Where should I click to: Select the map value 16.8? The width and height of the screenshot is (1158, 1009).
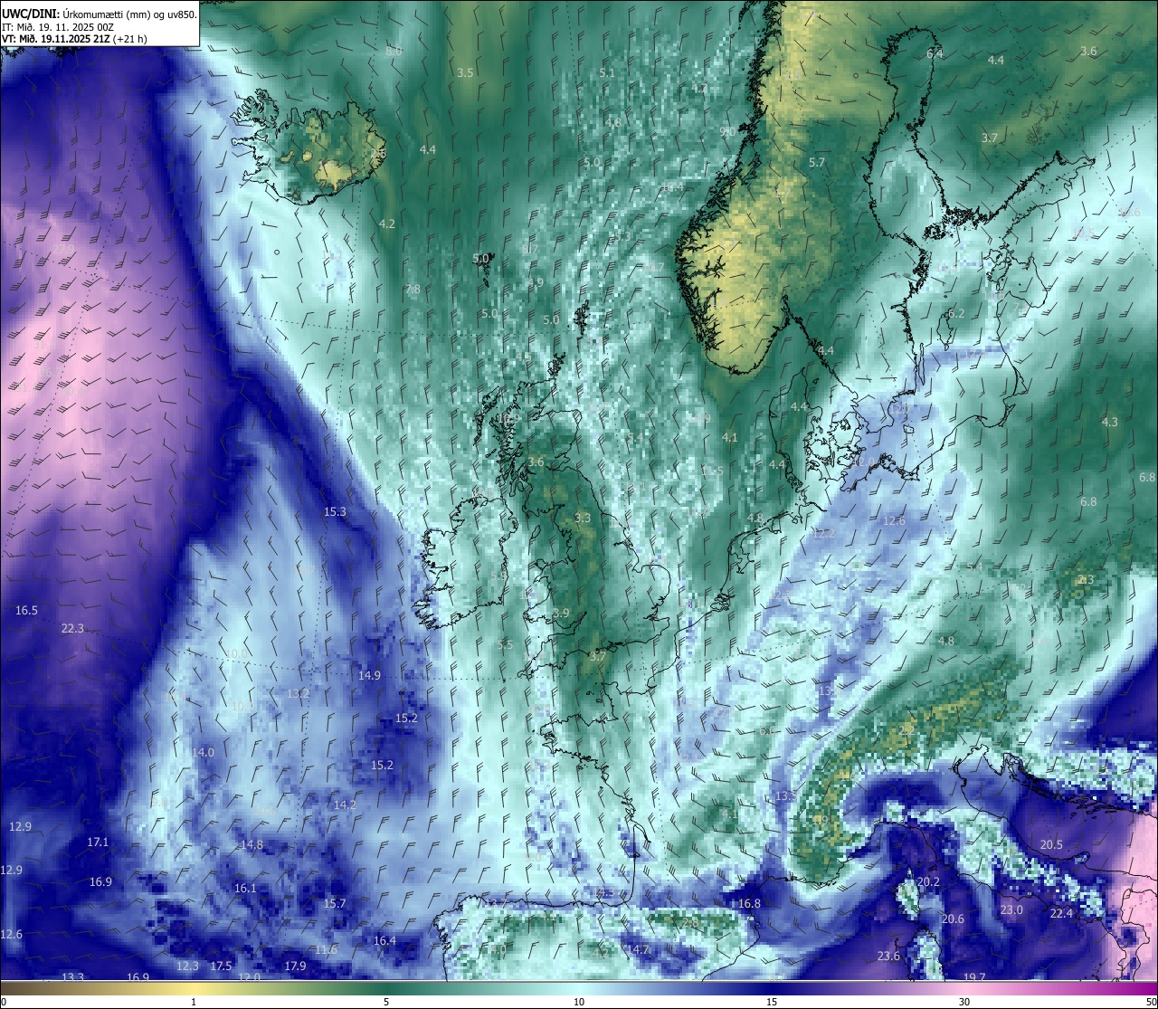click(x=749, y=903)
